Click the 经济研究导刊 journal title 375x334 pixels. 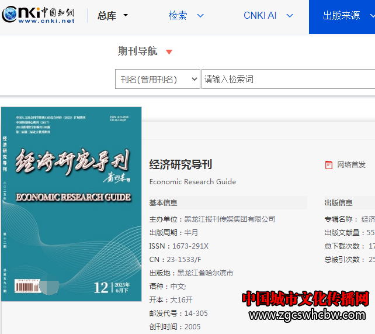(180, 164)
